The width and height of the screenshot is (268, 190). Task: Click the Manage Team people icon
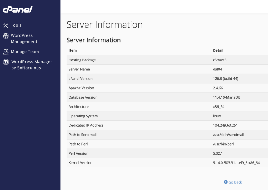click(x=6, y=52)
